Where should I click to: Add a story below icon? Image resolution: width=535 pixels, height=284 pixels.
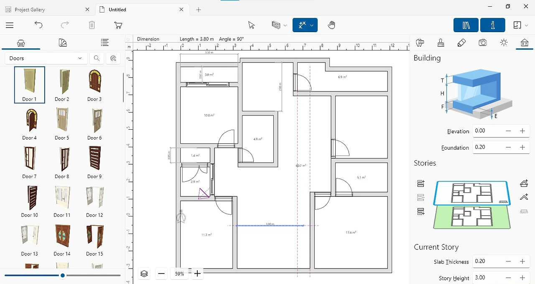coord(420,212)
